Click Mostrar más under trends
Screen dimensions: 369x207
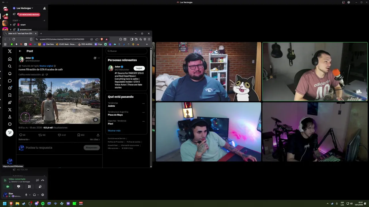(114, 131)
